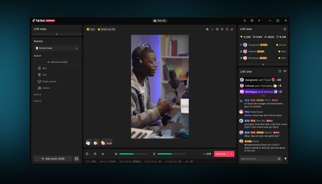Viewport: 322px width, 184px height.
Task: Select Scene 2 in the scenes list
Action: pyautogui.click(x=38, y=94)
